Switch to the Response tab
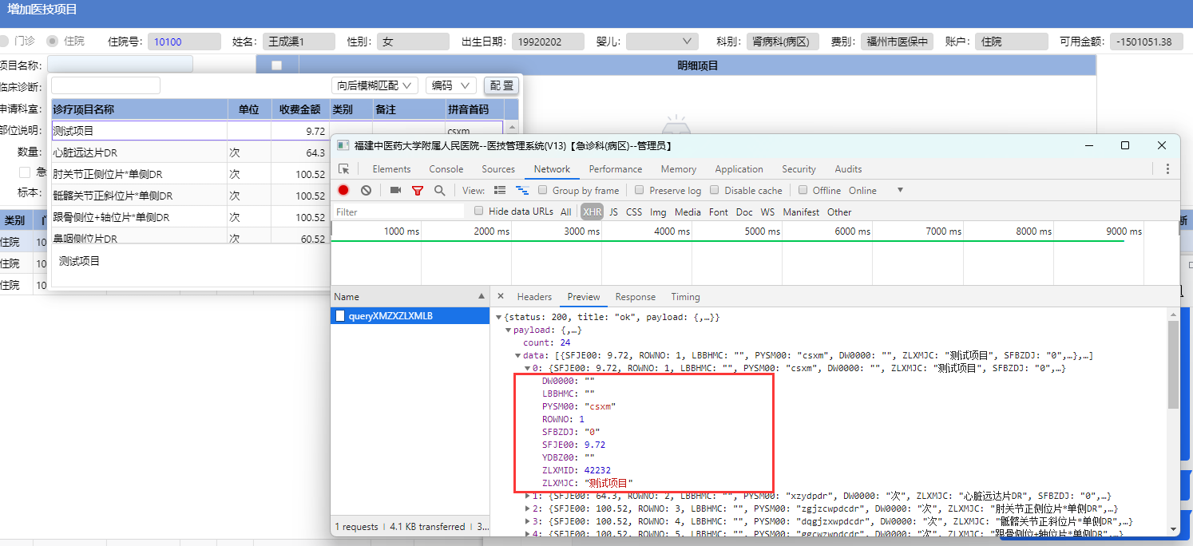 pyautogui.click(x=636, y=297)
